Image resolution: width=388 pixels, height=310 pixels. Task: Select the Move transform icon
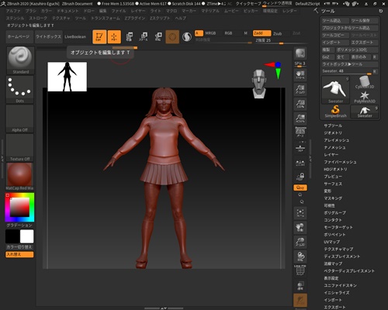tap(130, 36)
